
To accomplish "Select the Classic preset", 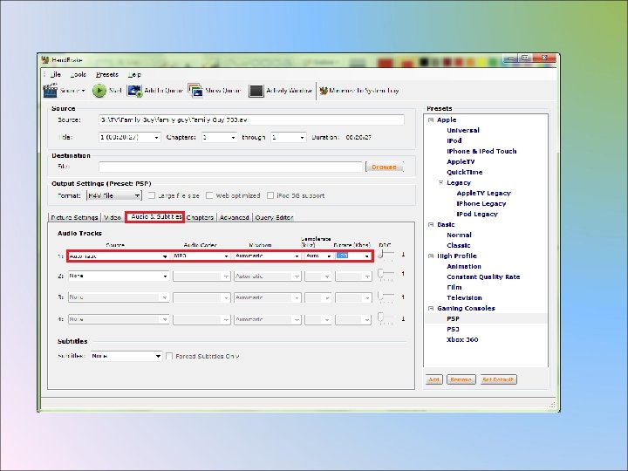I will pos(459,245).
